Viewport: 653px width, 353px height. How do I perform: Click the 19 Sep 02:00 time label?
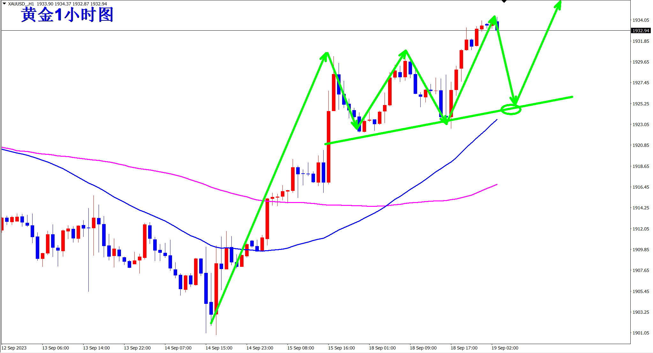(x=505, y=348)
